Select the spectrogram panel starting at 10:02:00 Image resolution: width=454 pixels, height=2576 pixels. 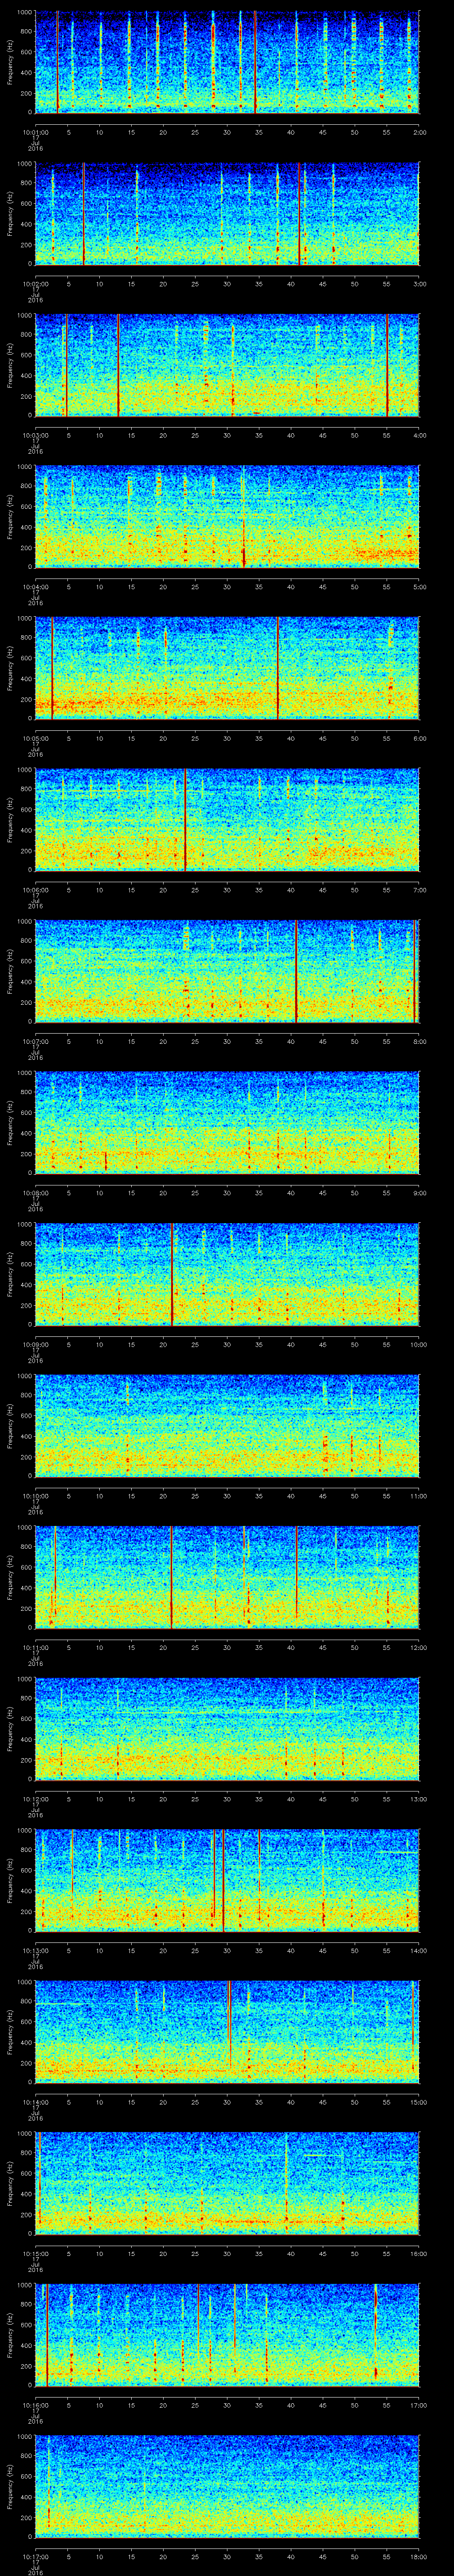click(x=227, y=214)
